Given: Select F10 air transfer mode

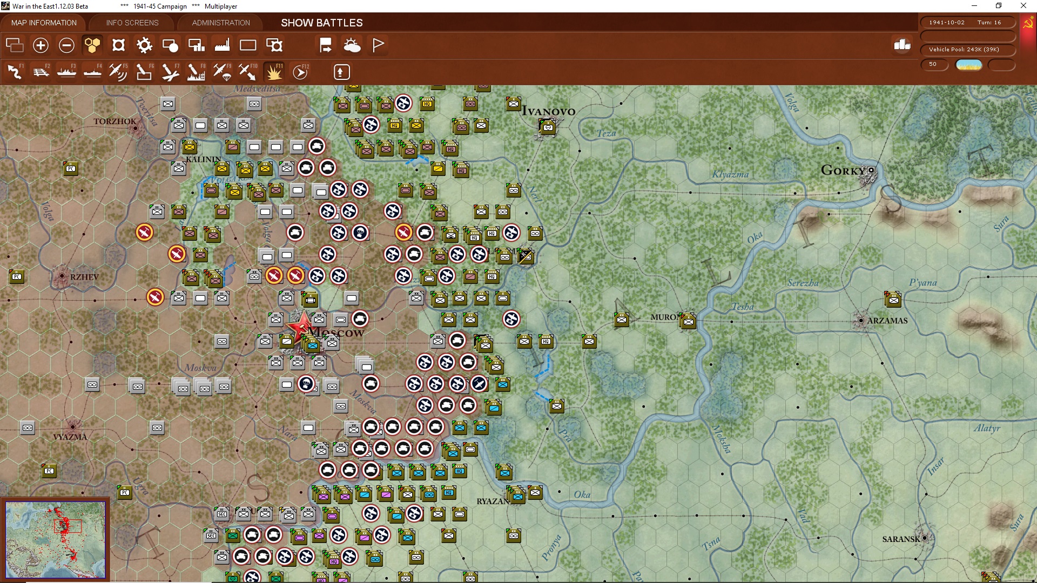Looking at the screenshot, I should pyautogui.click(x=248, y=72).
